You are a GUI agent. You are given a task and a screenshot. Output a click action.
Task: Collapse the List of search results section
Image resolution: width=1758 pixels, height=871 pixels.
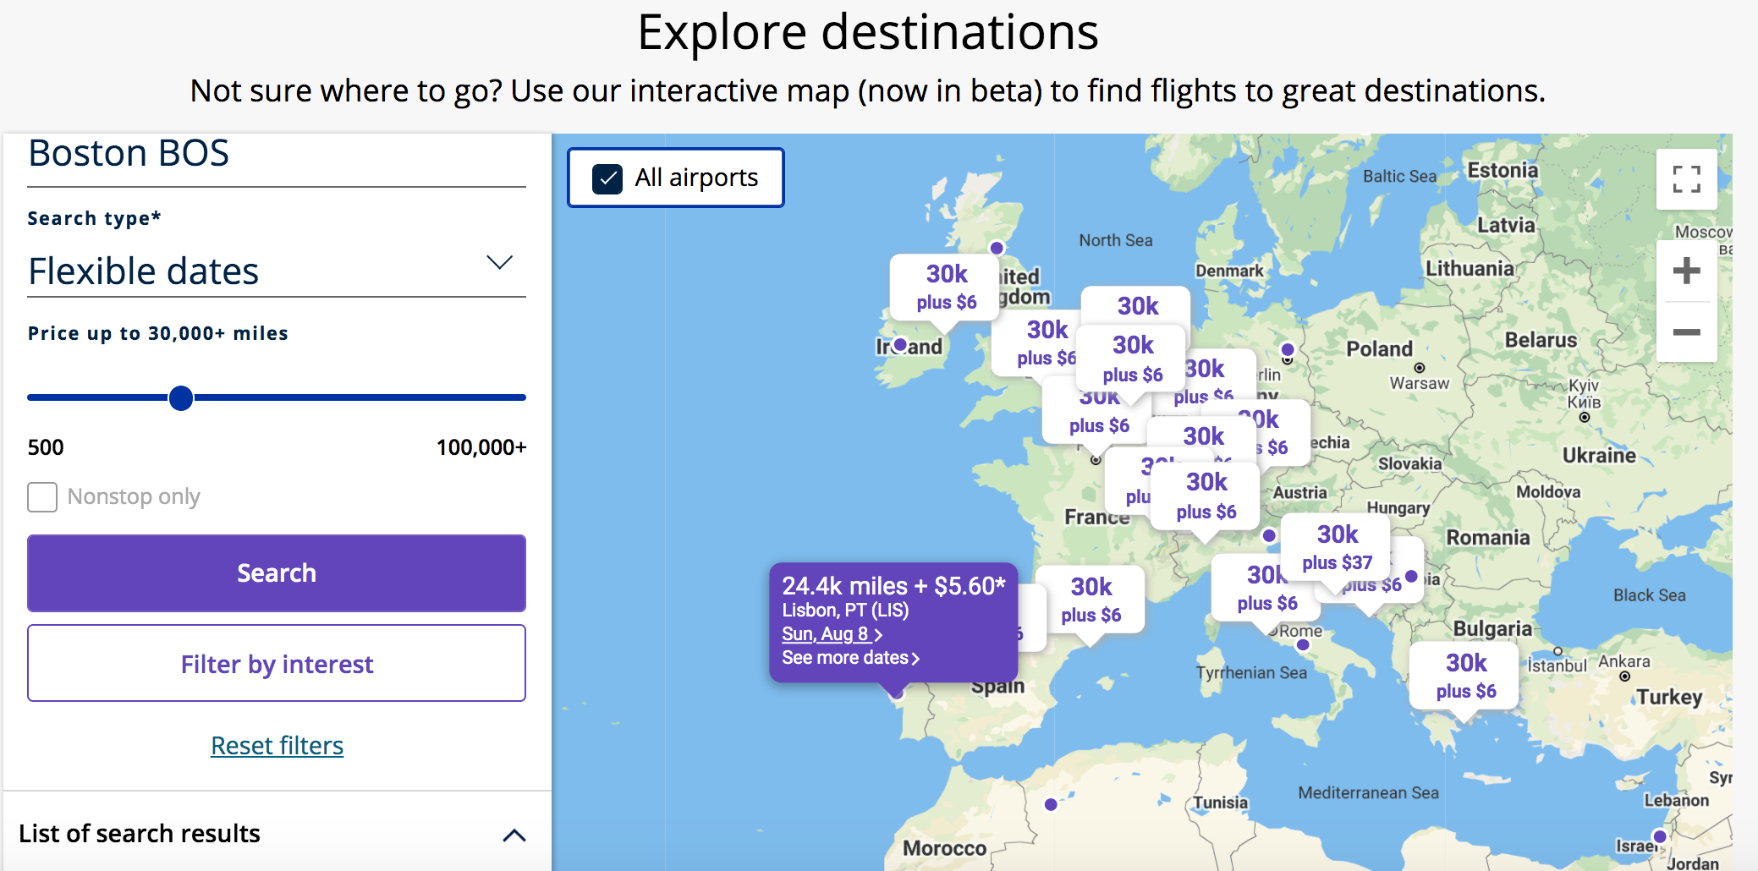(514, 835)
